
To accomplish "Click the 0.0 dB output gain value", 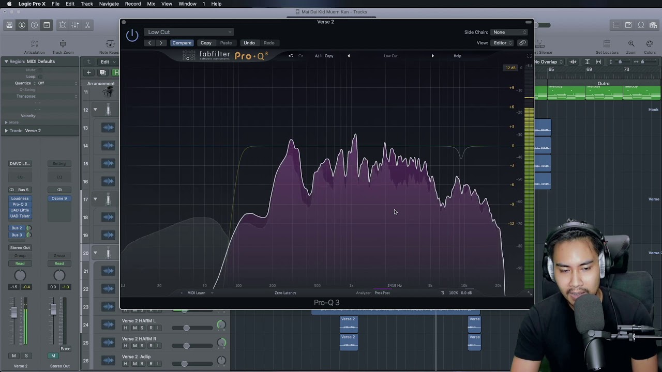I will tap(467, 293).
